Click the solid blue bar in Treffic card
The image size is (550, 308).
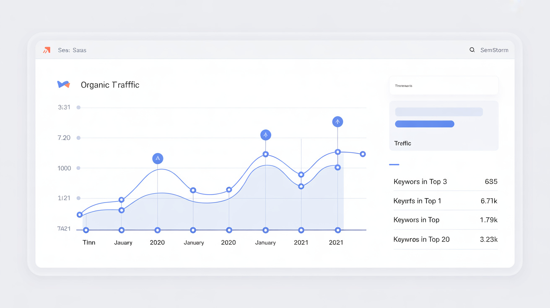pos(425,124)
